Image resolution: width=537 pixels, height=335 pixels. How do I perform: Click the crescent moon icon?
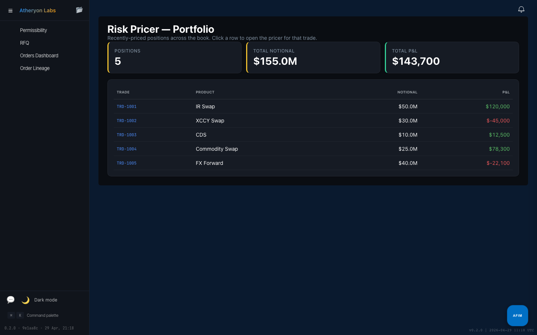[x=25, y=300]
